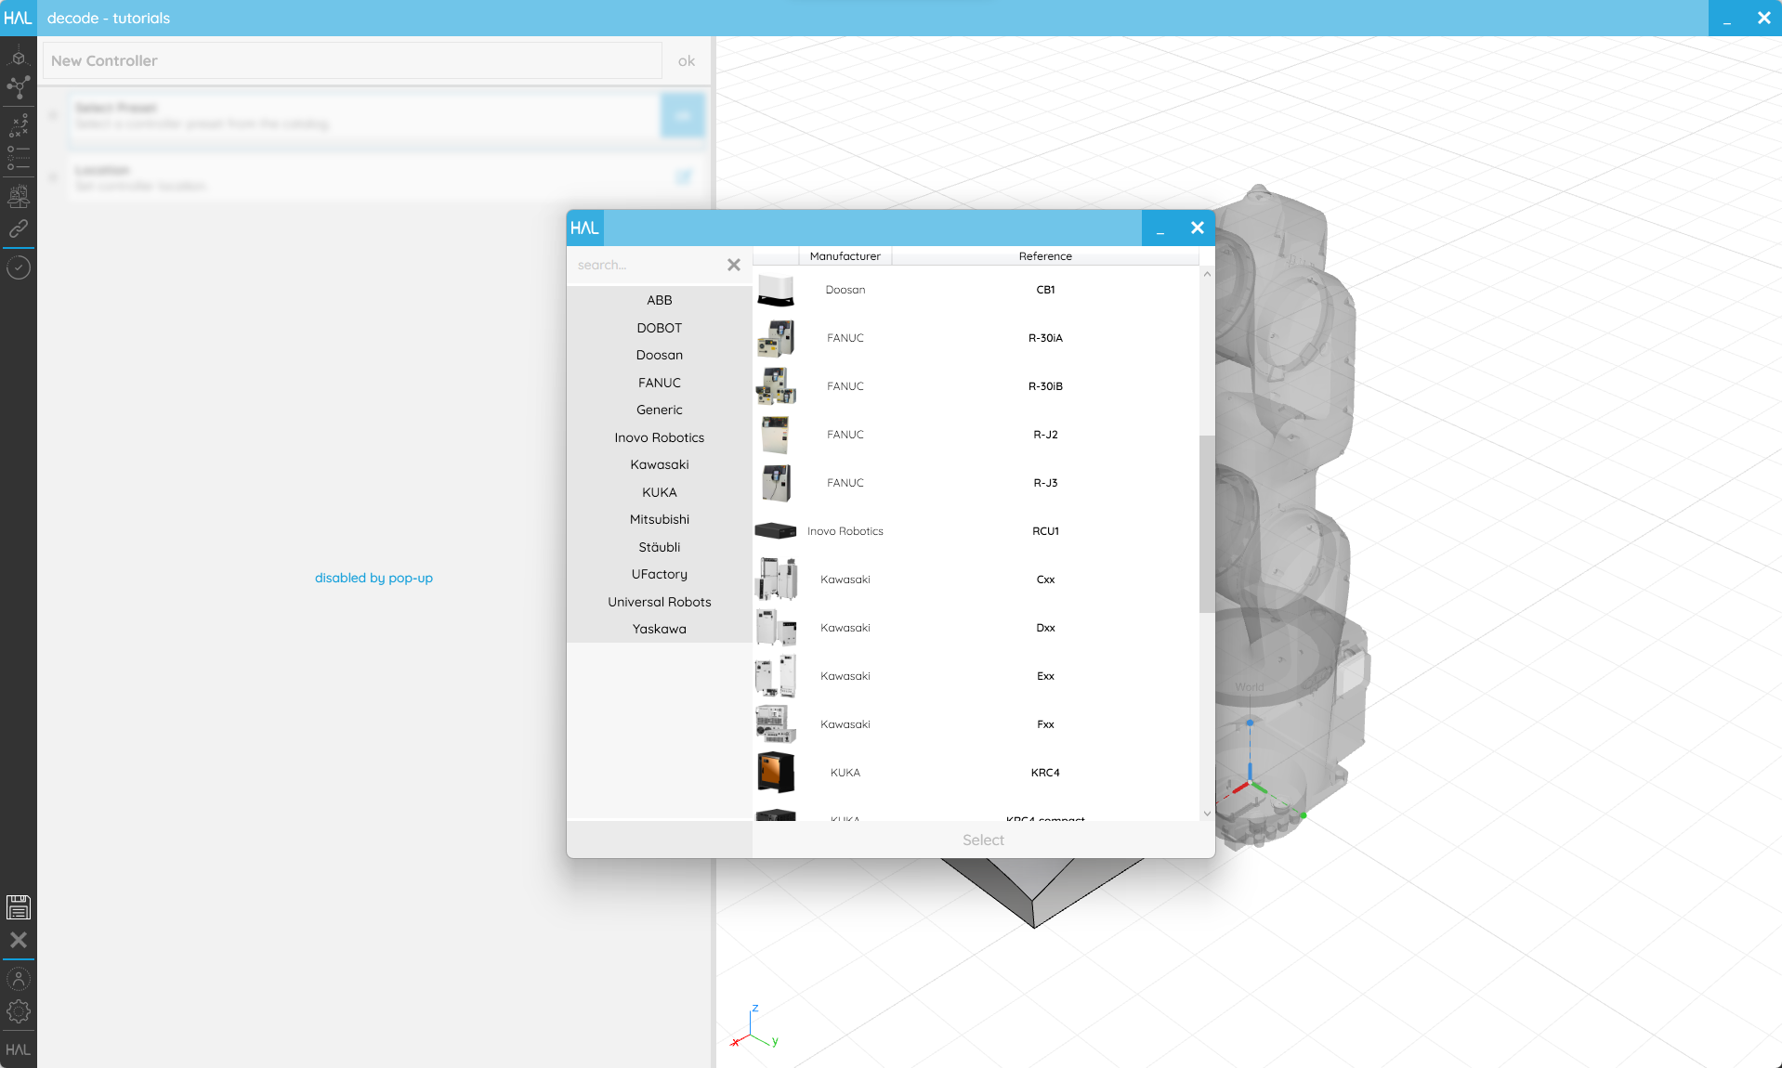1782x1068 pixels.
Task: Filter catalog by Doosan in manufacturer list
Action: (x=660, y=355)
